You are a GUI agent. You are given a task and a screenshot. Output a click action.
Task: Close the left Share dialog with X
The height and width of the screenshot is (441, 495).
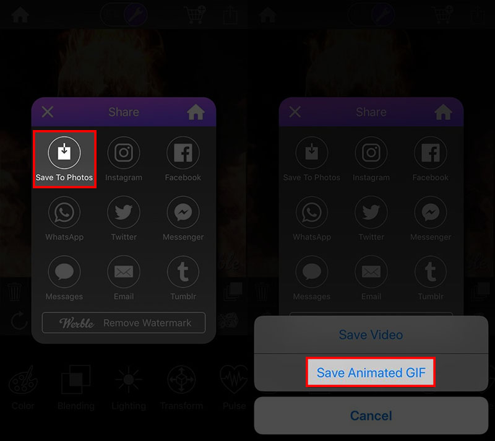click(x=48, y=112)
